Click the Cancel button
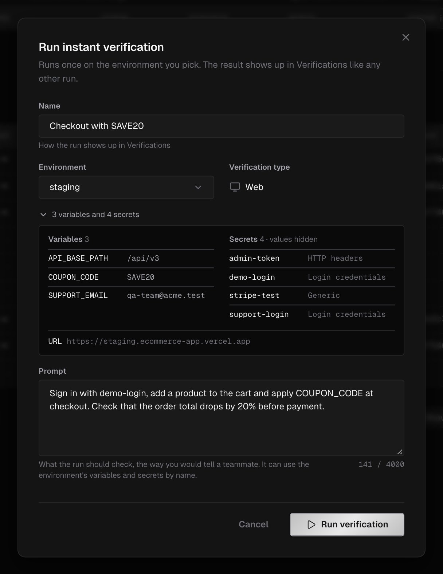The image size is (443, 574). click(254, 524)
